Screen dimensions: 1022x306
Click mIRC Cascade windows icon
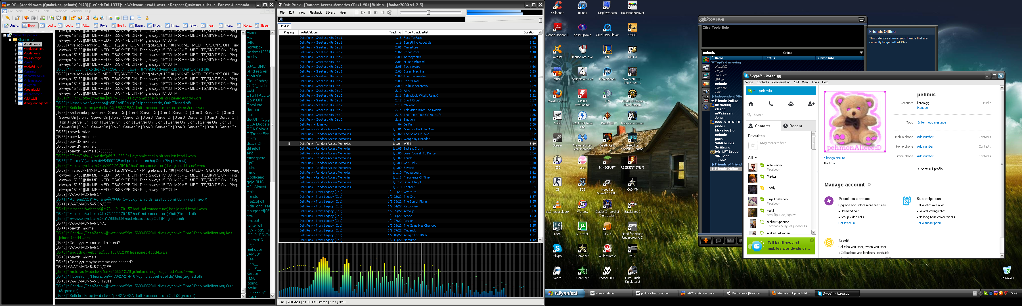pyautogui.click(x=139, y=18)
